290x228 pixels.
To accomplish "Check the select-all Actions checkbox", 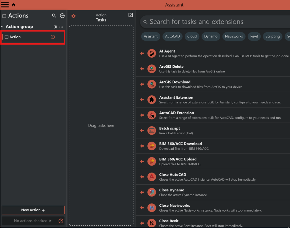I will [4, 16].
